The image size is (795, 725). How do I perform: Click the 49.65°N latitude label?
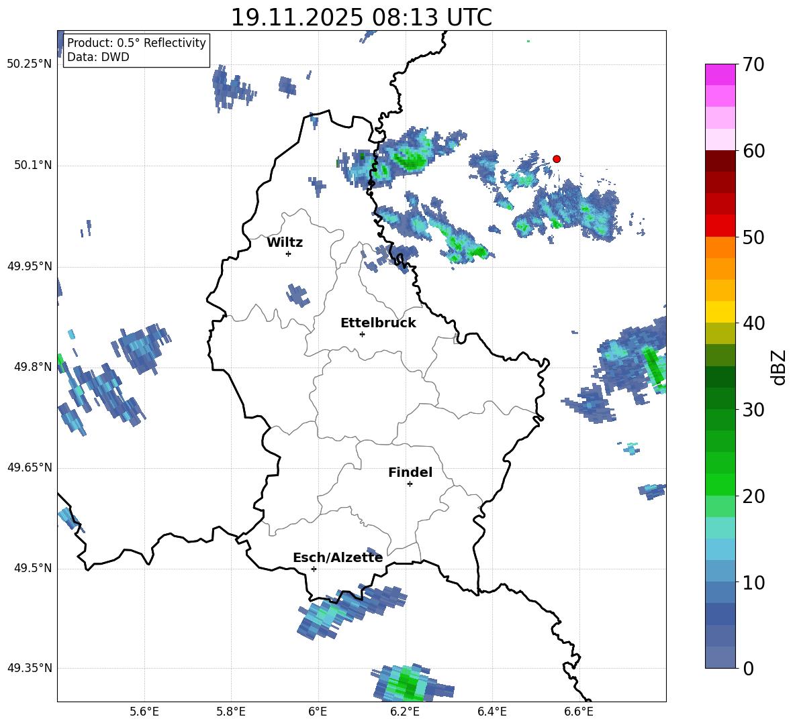point(30,467)
